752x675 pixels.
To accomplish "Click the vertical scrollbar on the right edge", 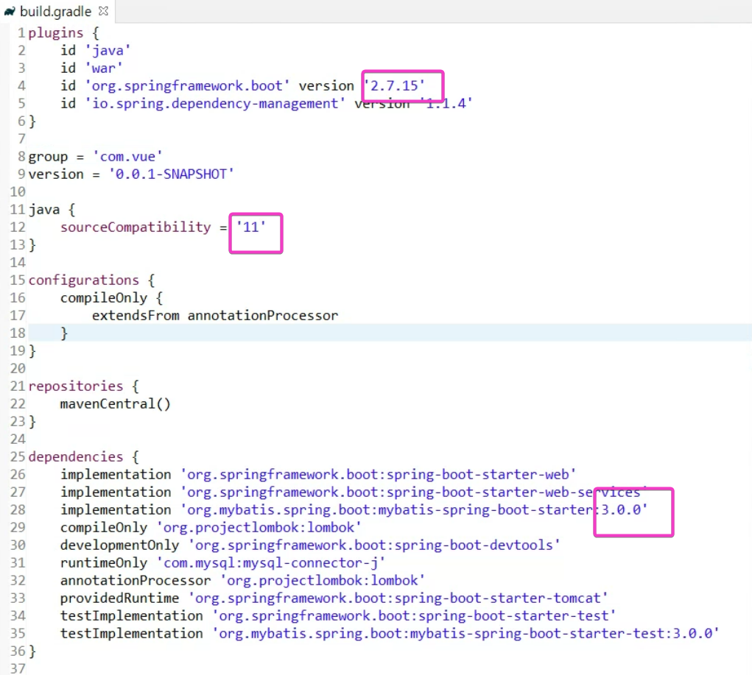I will [748, 294].
